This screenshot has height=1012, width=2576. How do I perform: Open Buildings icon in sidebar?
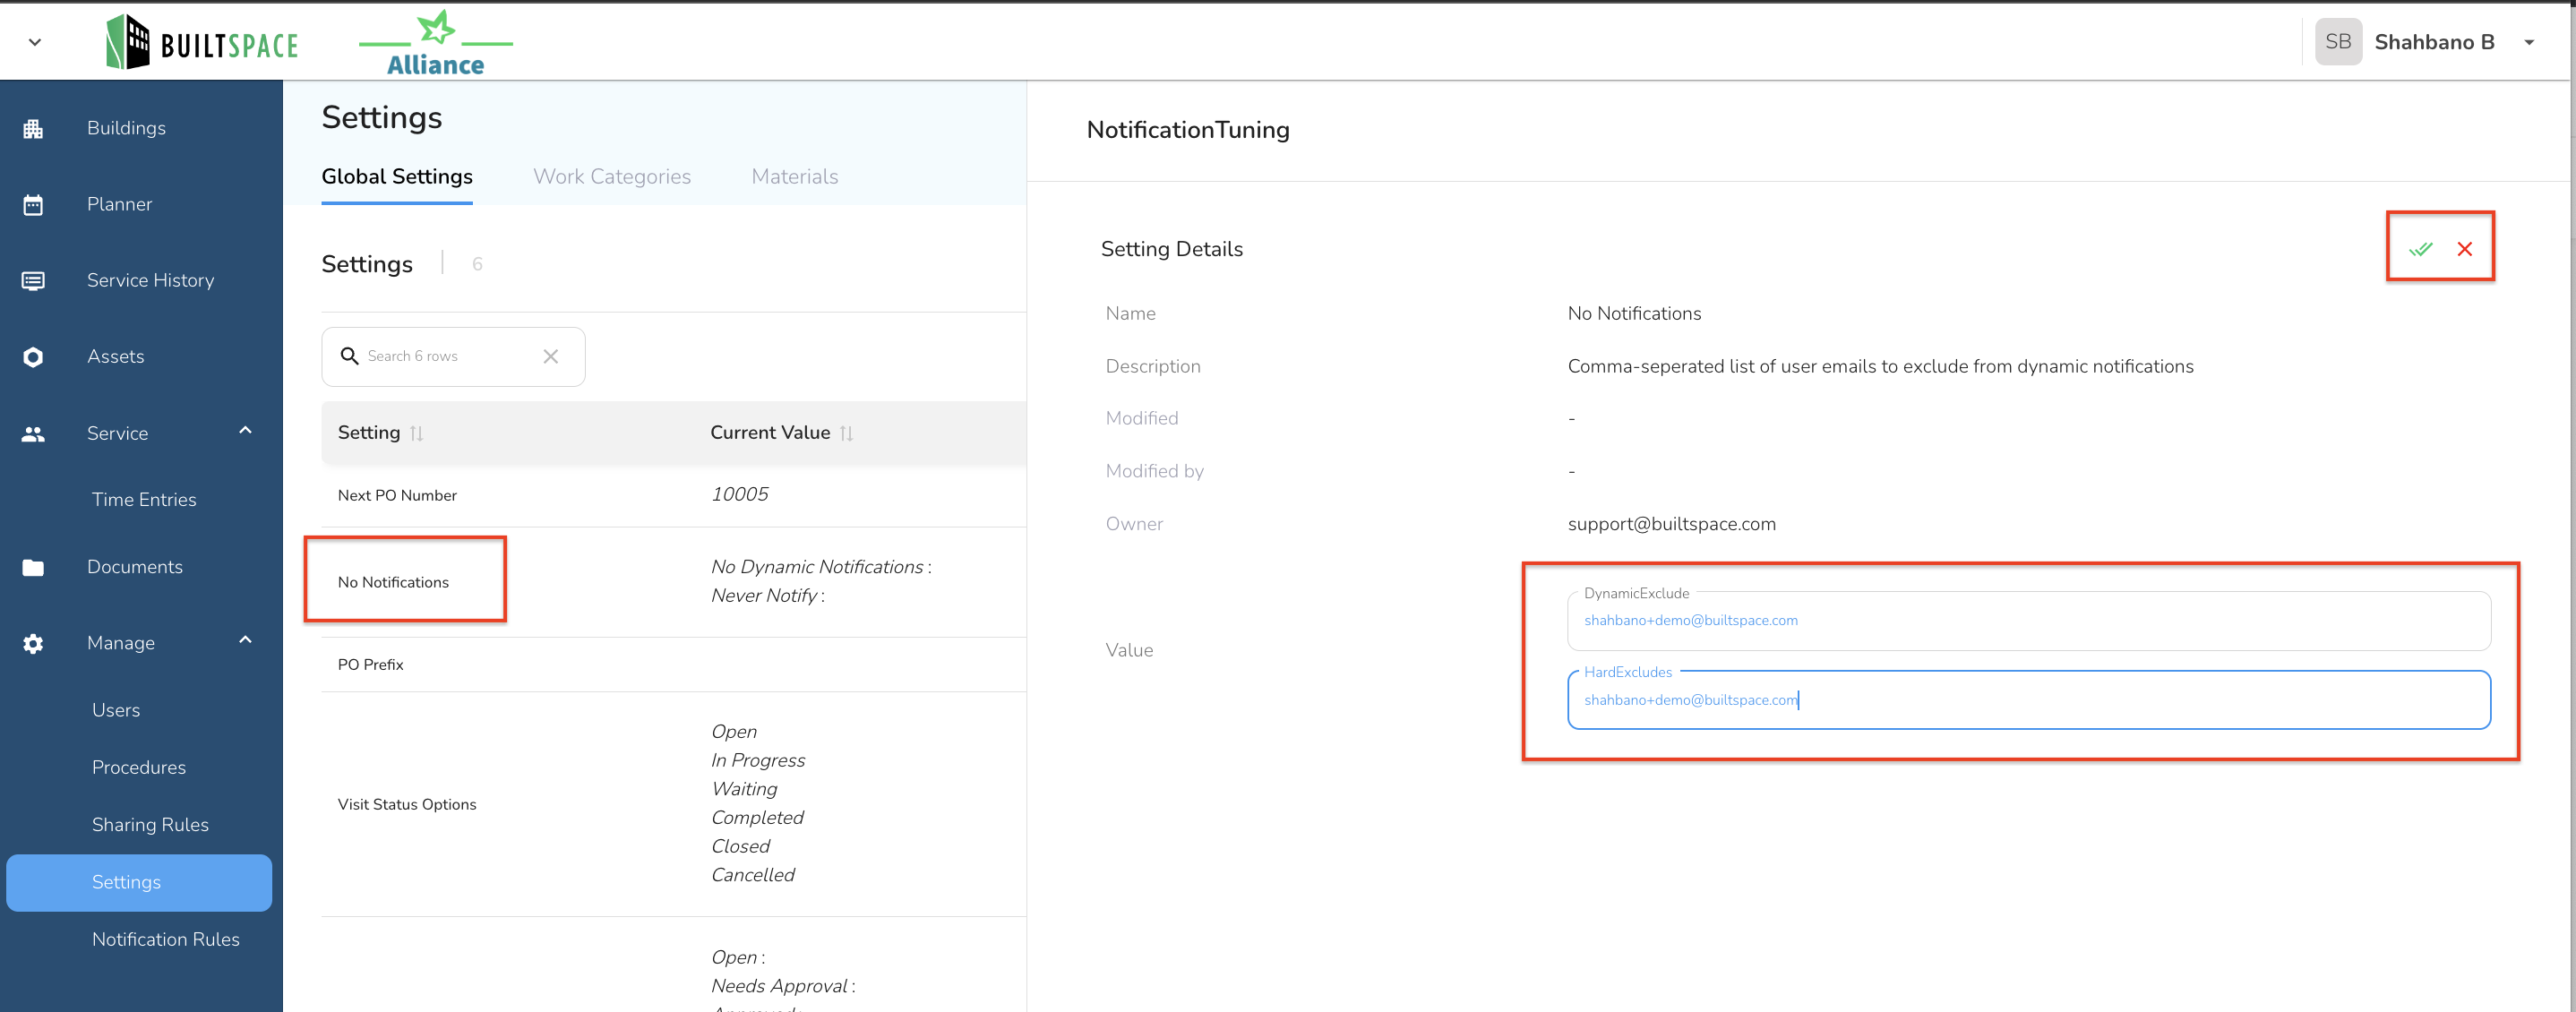(x=33, y=128)
